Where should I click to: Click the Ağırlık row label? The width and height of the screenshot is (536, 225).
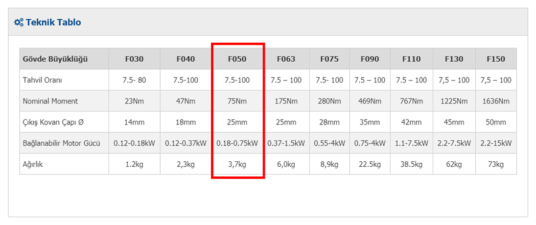33,164
